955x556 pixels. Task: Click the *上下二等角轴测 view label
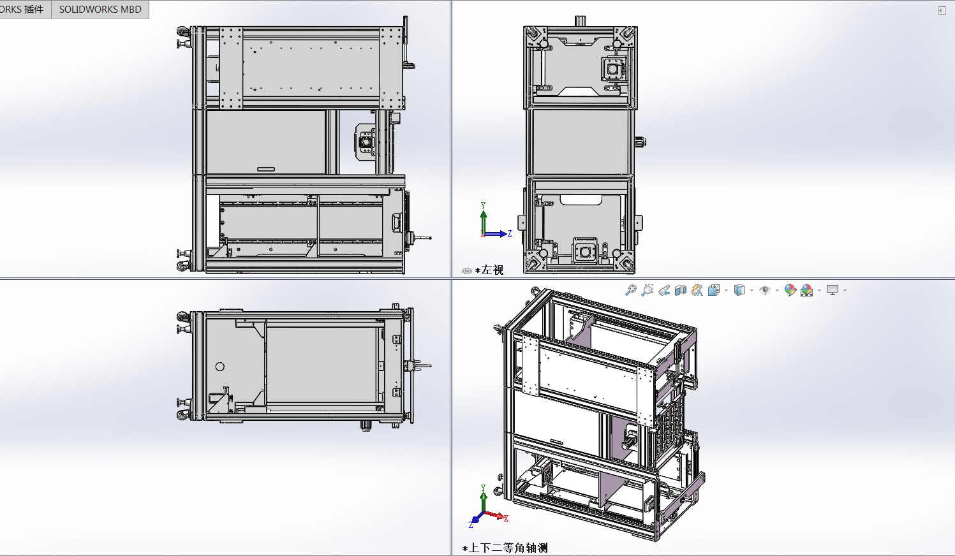pyautogui.click(x=505, y=548)
